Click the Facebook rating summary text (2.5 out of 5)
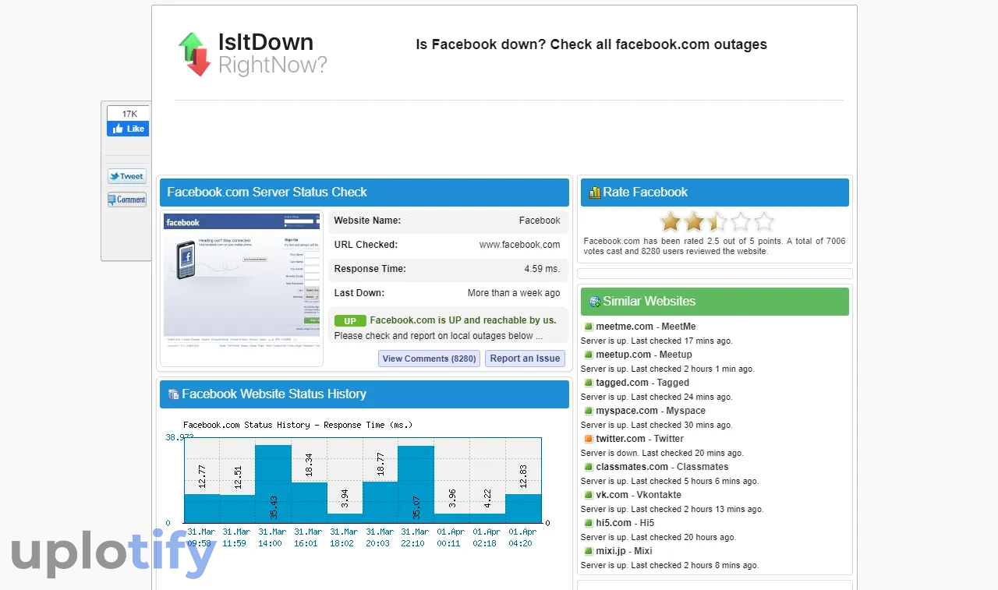The image size is (998, 590). point(714,246)
